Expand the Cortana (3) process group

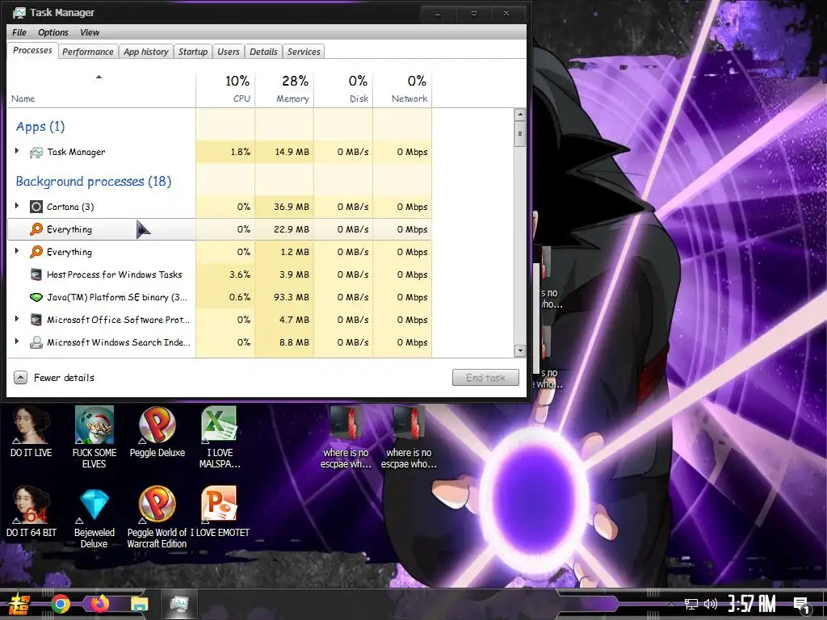pyautogui.click(x=17, y=206)
